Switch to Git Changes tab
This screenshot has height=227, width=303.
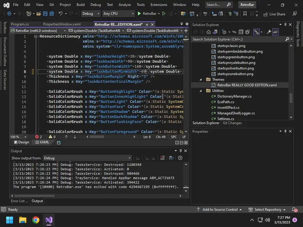(232, 123)
